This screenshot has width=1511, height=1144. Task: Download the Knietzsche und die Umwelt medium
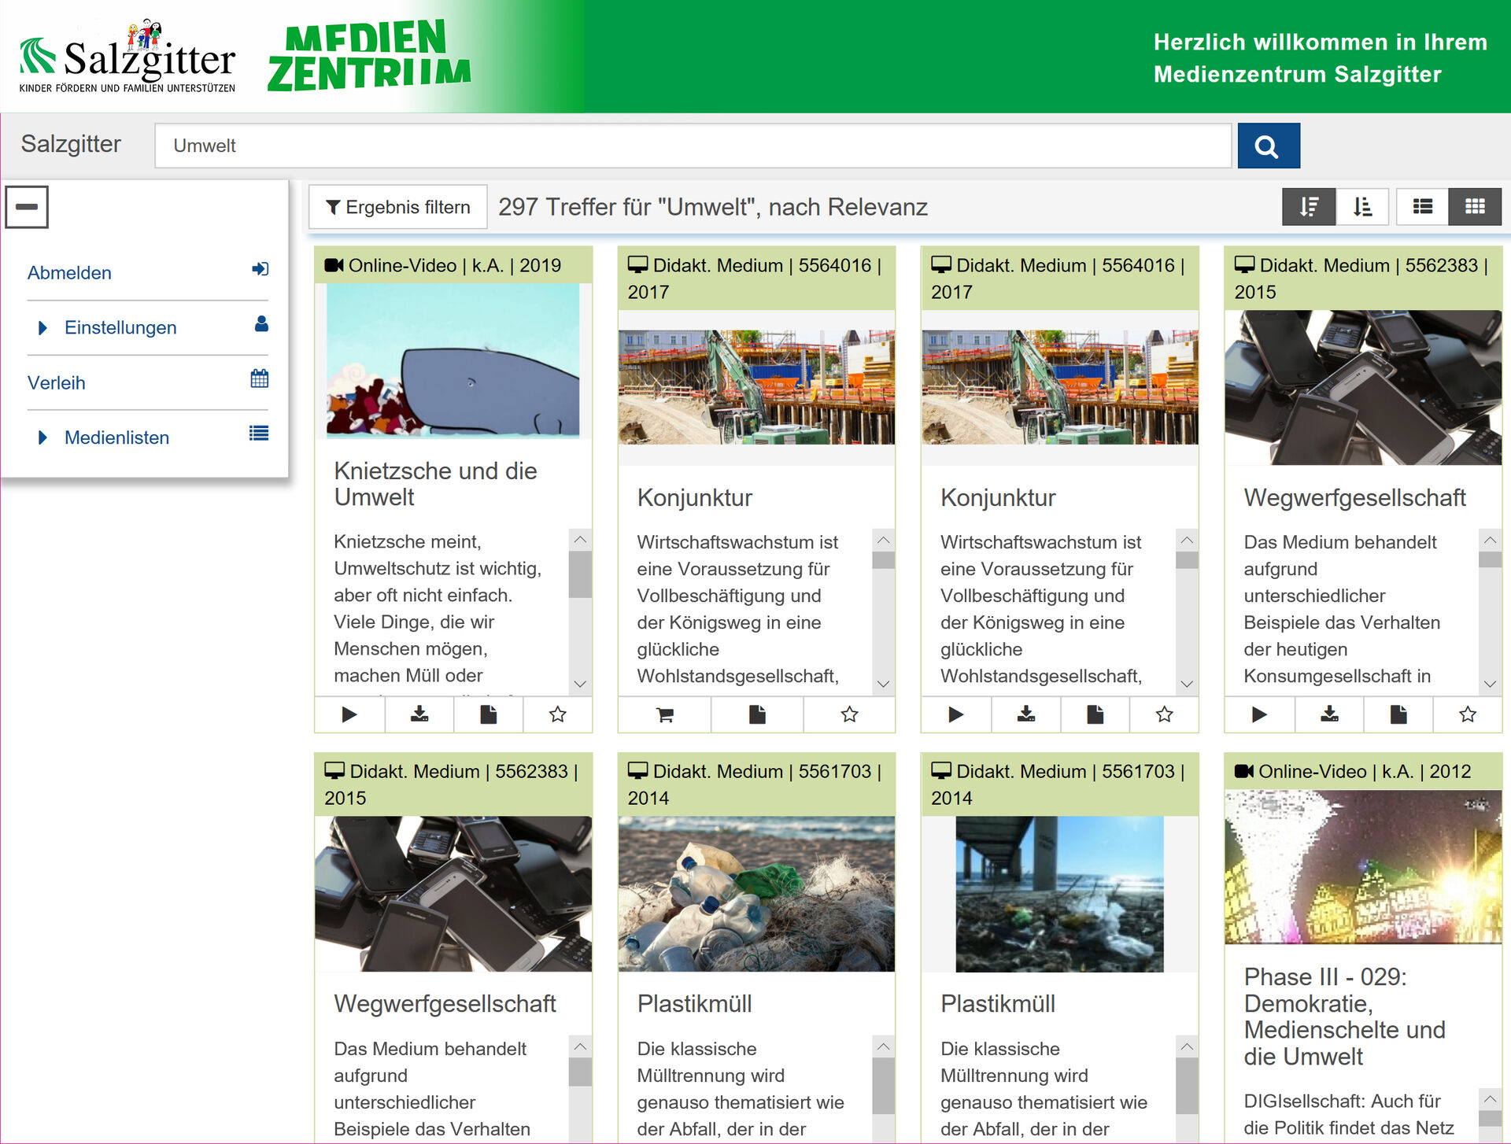coord(419,714)
